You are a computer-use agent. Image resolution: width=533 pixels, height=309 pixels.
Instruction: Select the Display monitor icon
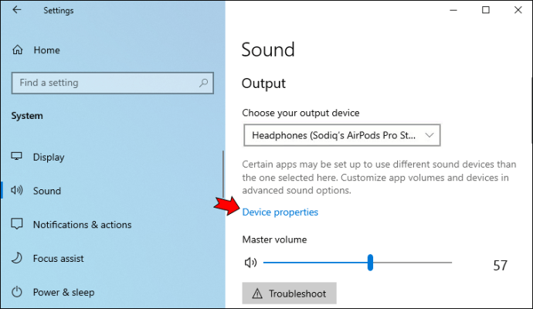[x=17, y=156]
